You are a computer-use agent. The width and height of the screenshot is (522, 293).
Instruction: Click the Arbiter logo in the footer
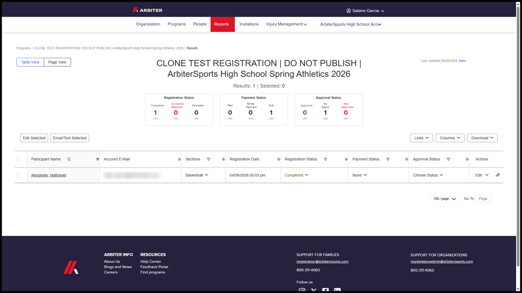click(71, 267)
